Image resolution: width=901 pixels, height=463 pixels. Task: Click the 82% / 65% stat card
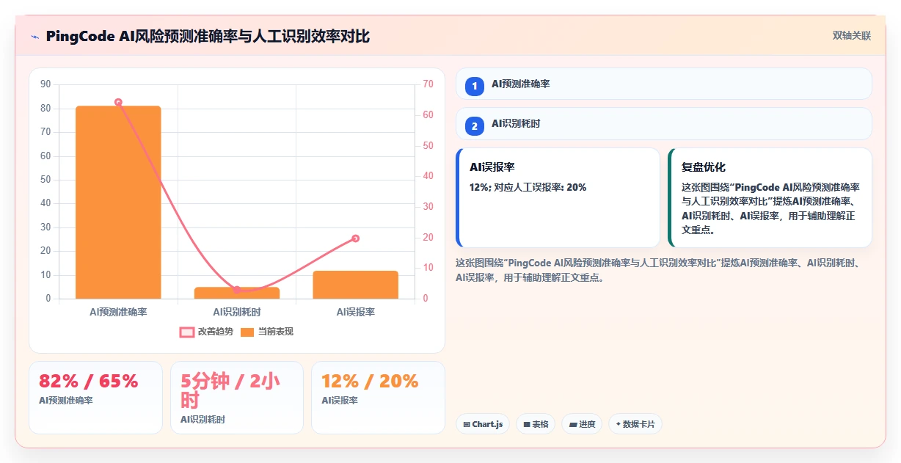tap(95, 398)
